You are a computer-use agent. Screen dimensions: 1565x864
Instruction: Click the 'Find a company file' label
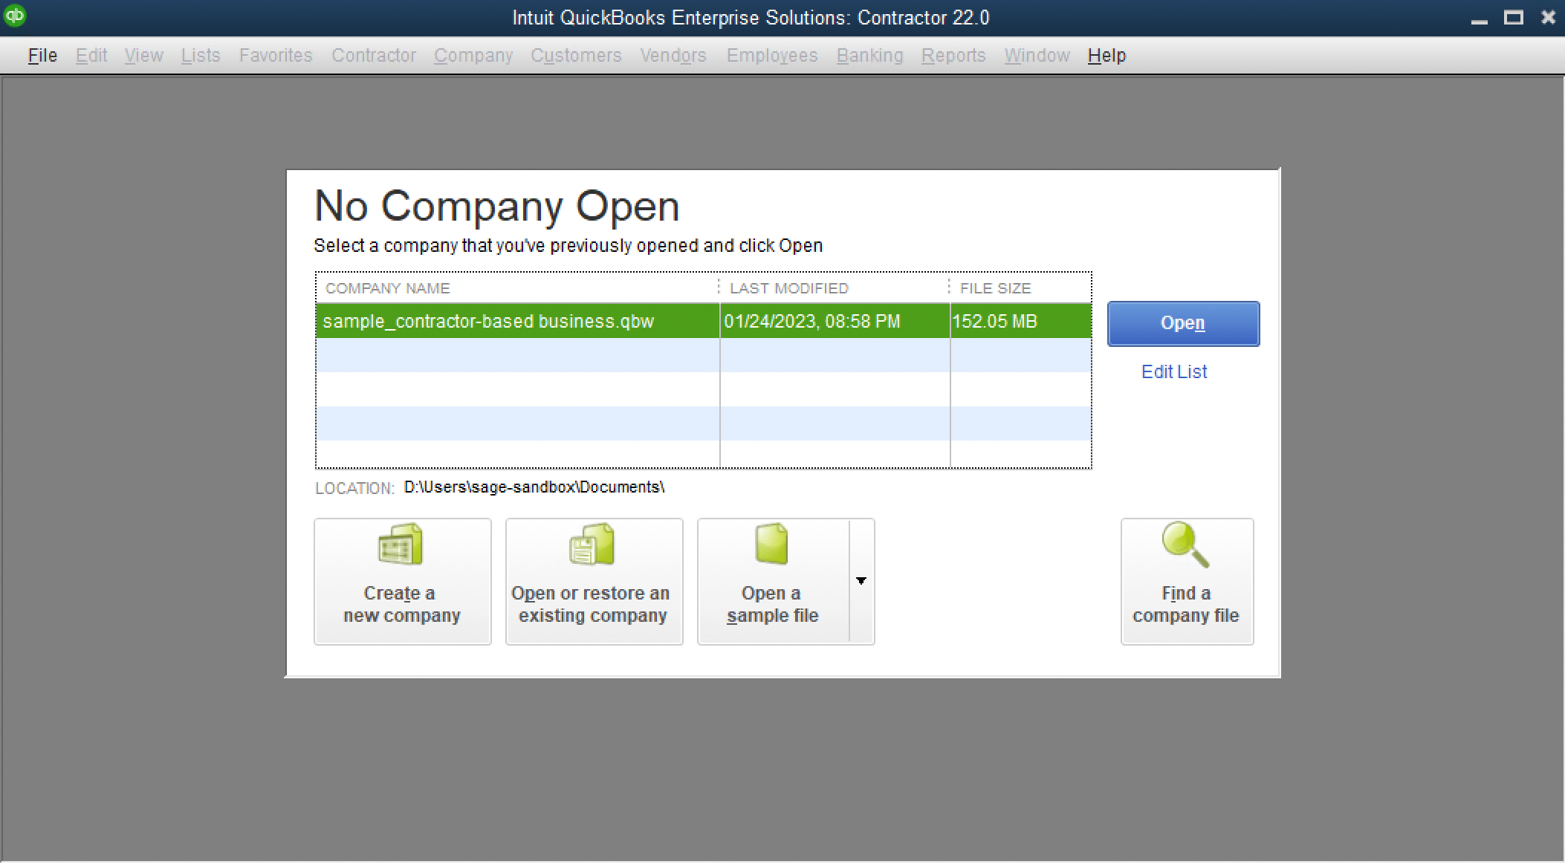pos(1185,605)
